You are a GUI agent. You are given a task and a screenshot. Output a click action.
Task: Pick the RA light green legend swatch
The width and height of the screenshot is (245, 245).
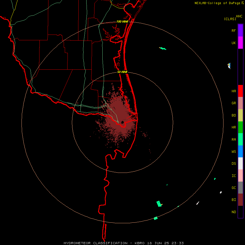[240, 139]
